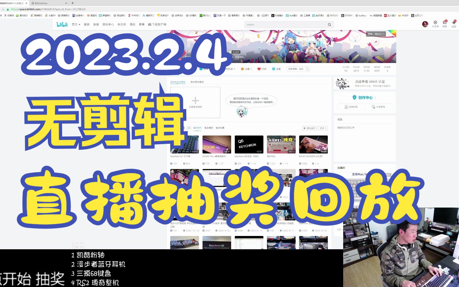Select the 新访客会看到 tab
Image resolution: width=459 pixels, height=287 pixels.
pos(197,82)
